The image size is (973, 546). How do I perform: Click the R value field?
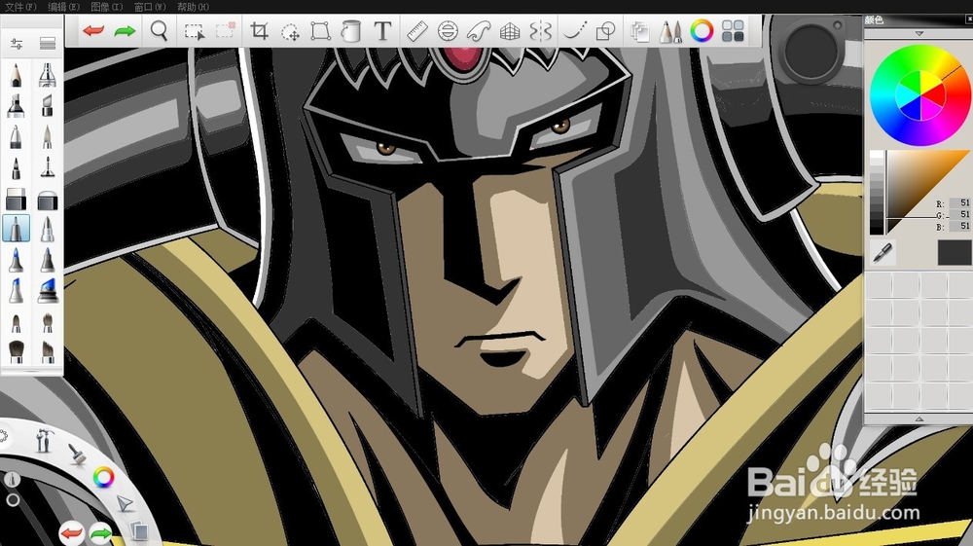(x=958, y=203)
